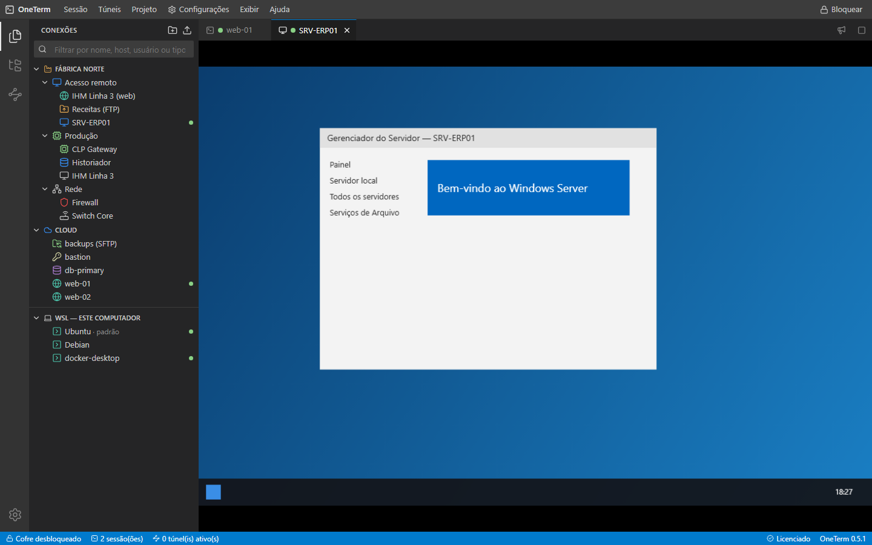Click the remote taskbar clock 18:27
This screenshot has width=872, height=545.
(x=844, y=492)
